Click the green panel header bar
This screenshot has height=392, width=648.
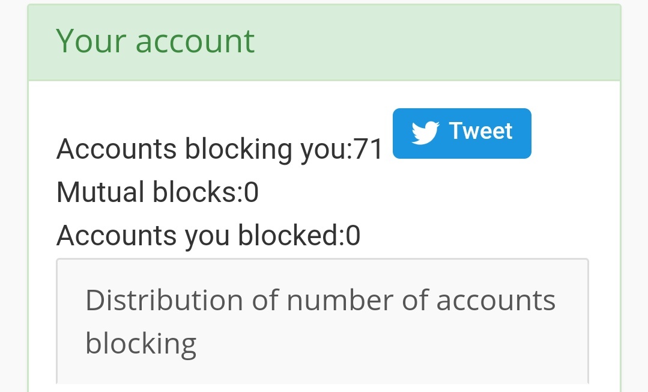click(324, 43)
